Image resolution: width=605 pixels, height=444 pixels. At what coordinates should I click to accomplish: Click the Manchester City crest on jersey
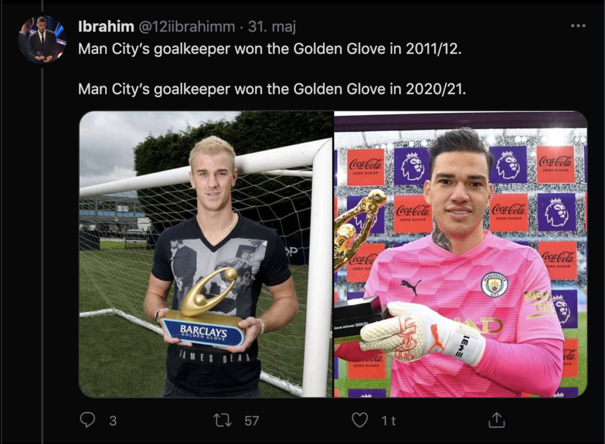(494, 286)
